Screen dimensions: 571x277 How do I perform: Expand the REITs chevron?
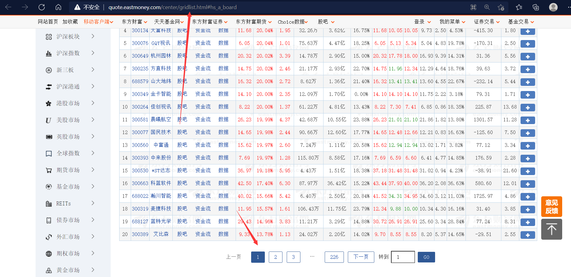[93, 203]
